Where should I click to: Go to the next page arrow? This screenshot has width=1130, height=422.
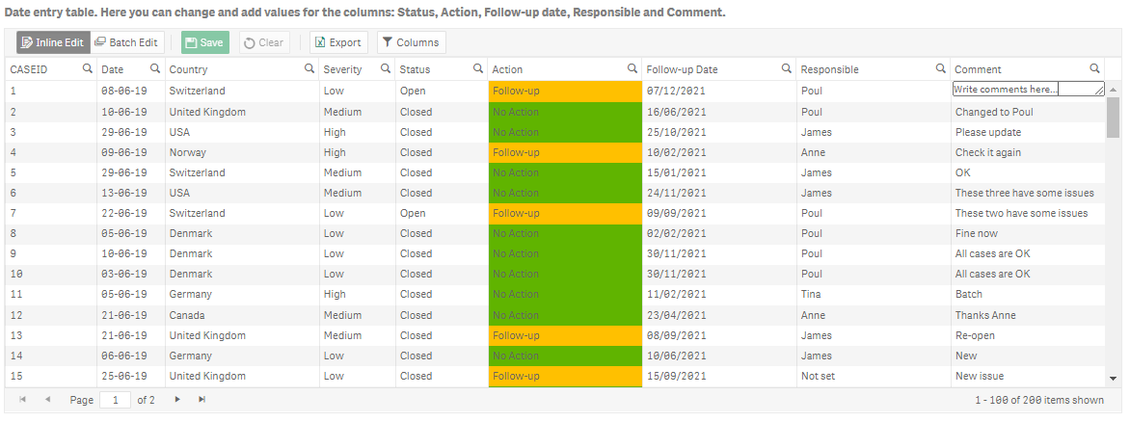177,399
